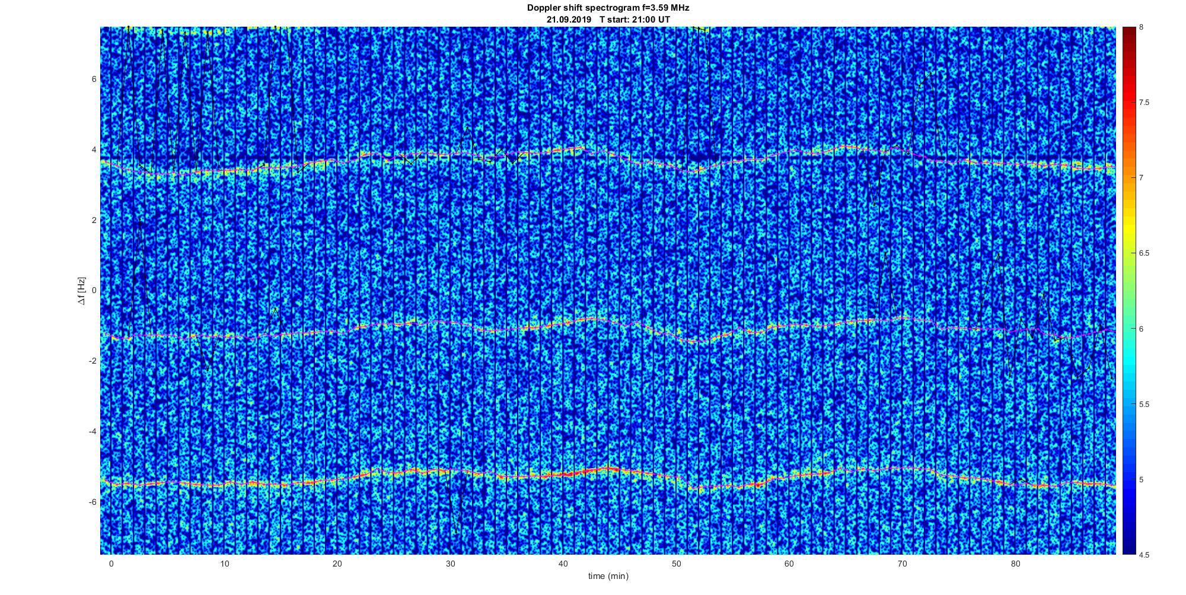
Task: Click the y-axis tick label '6'
Action: pyautogui.click(x=94, y=79)
